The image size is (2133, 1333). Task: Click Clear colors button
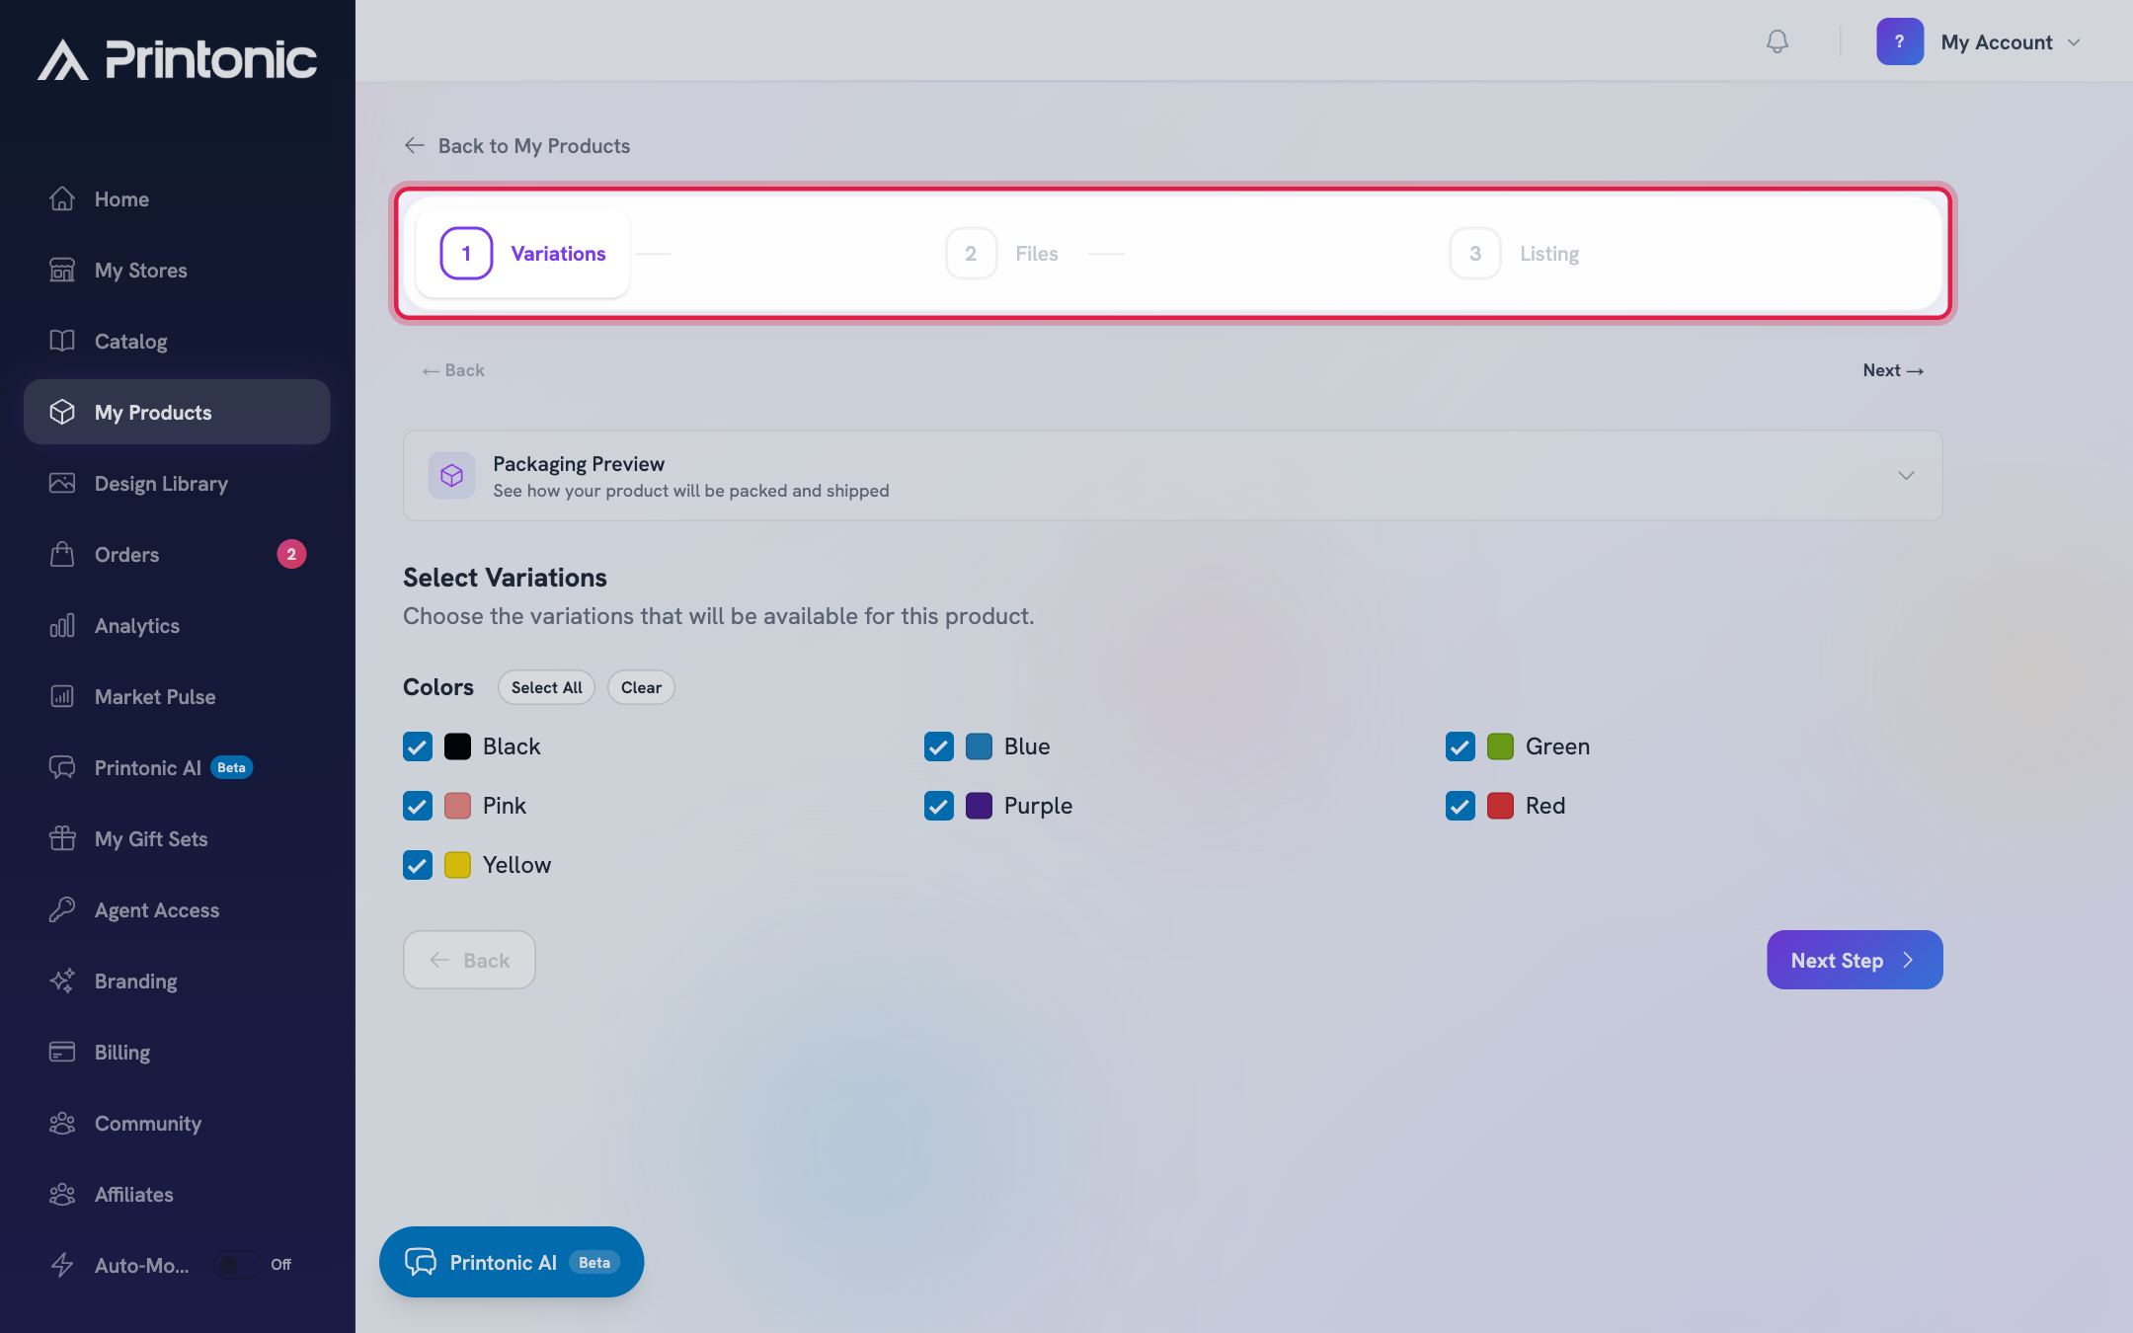[641, 687]
